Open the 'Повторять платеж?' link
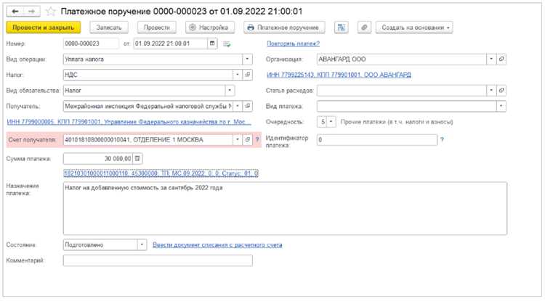The height and width of the screenshot is (301, 545). (x=293, y=44)
